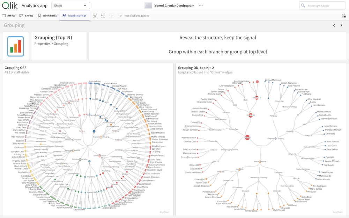Click the Grouping (Top-N) heading
The image size is (349, 218).
[x=53, y=38]
